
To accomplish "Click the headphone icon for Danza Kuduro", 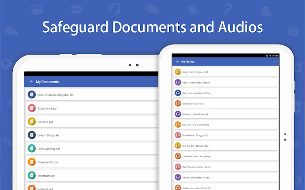I will click(178, 177).
